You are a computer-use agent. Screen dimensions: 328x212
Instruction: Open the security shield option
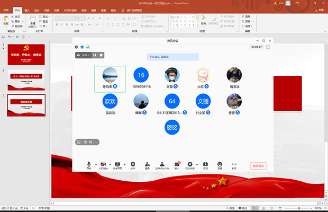pyautogui.click(x=133, y=165)
